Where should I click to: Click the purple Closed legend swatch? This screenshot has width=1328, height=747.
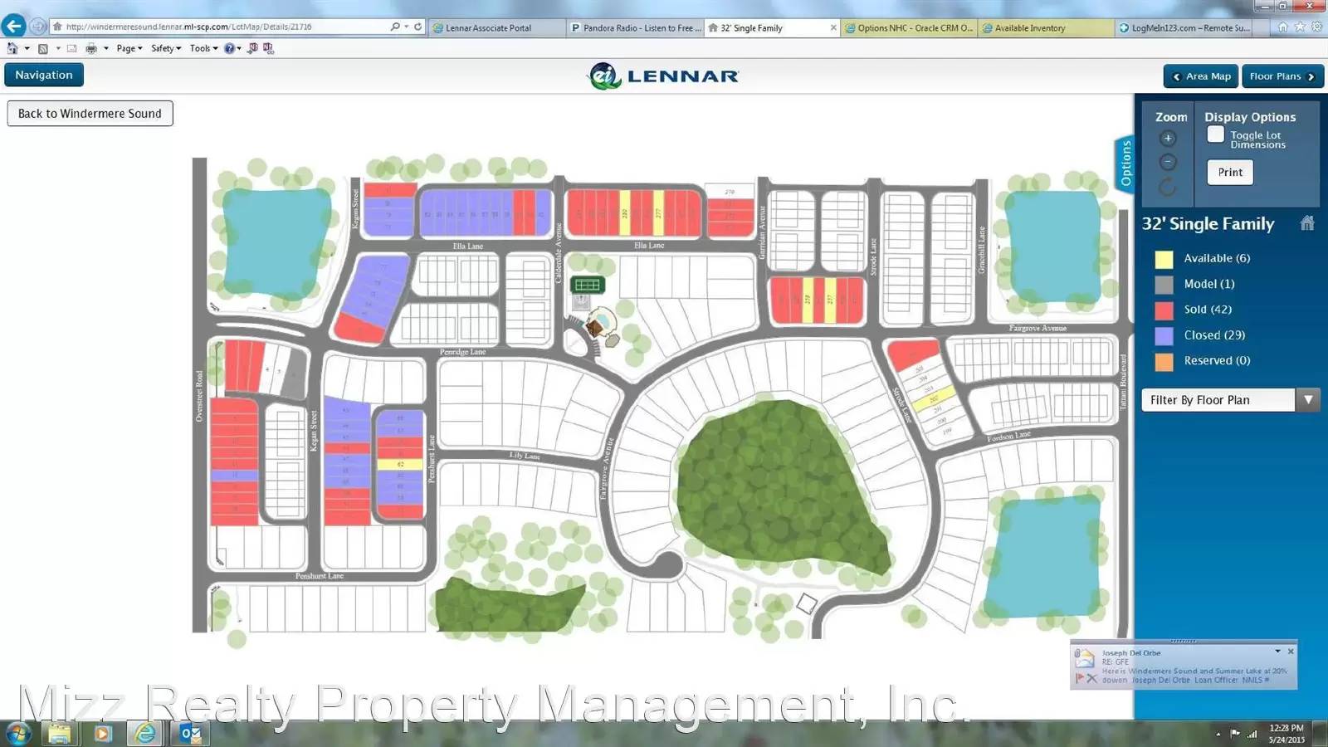1164,335
